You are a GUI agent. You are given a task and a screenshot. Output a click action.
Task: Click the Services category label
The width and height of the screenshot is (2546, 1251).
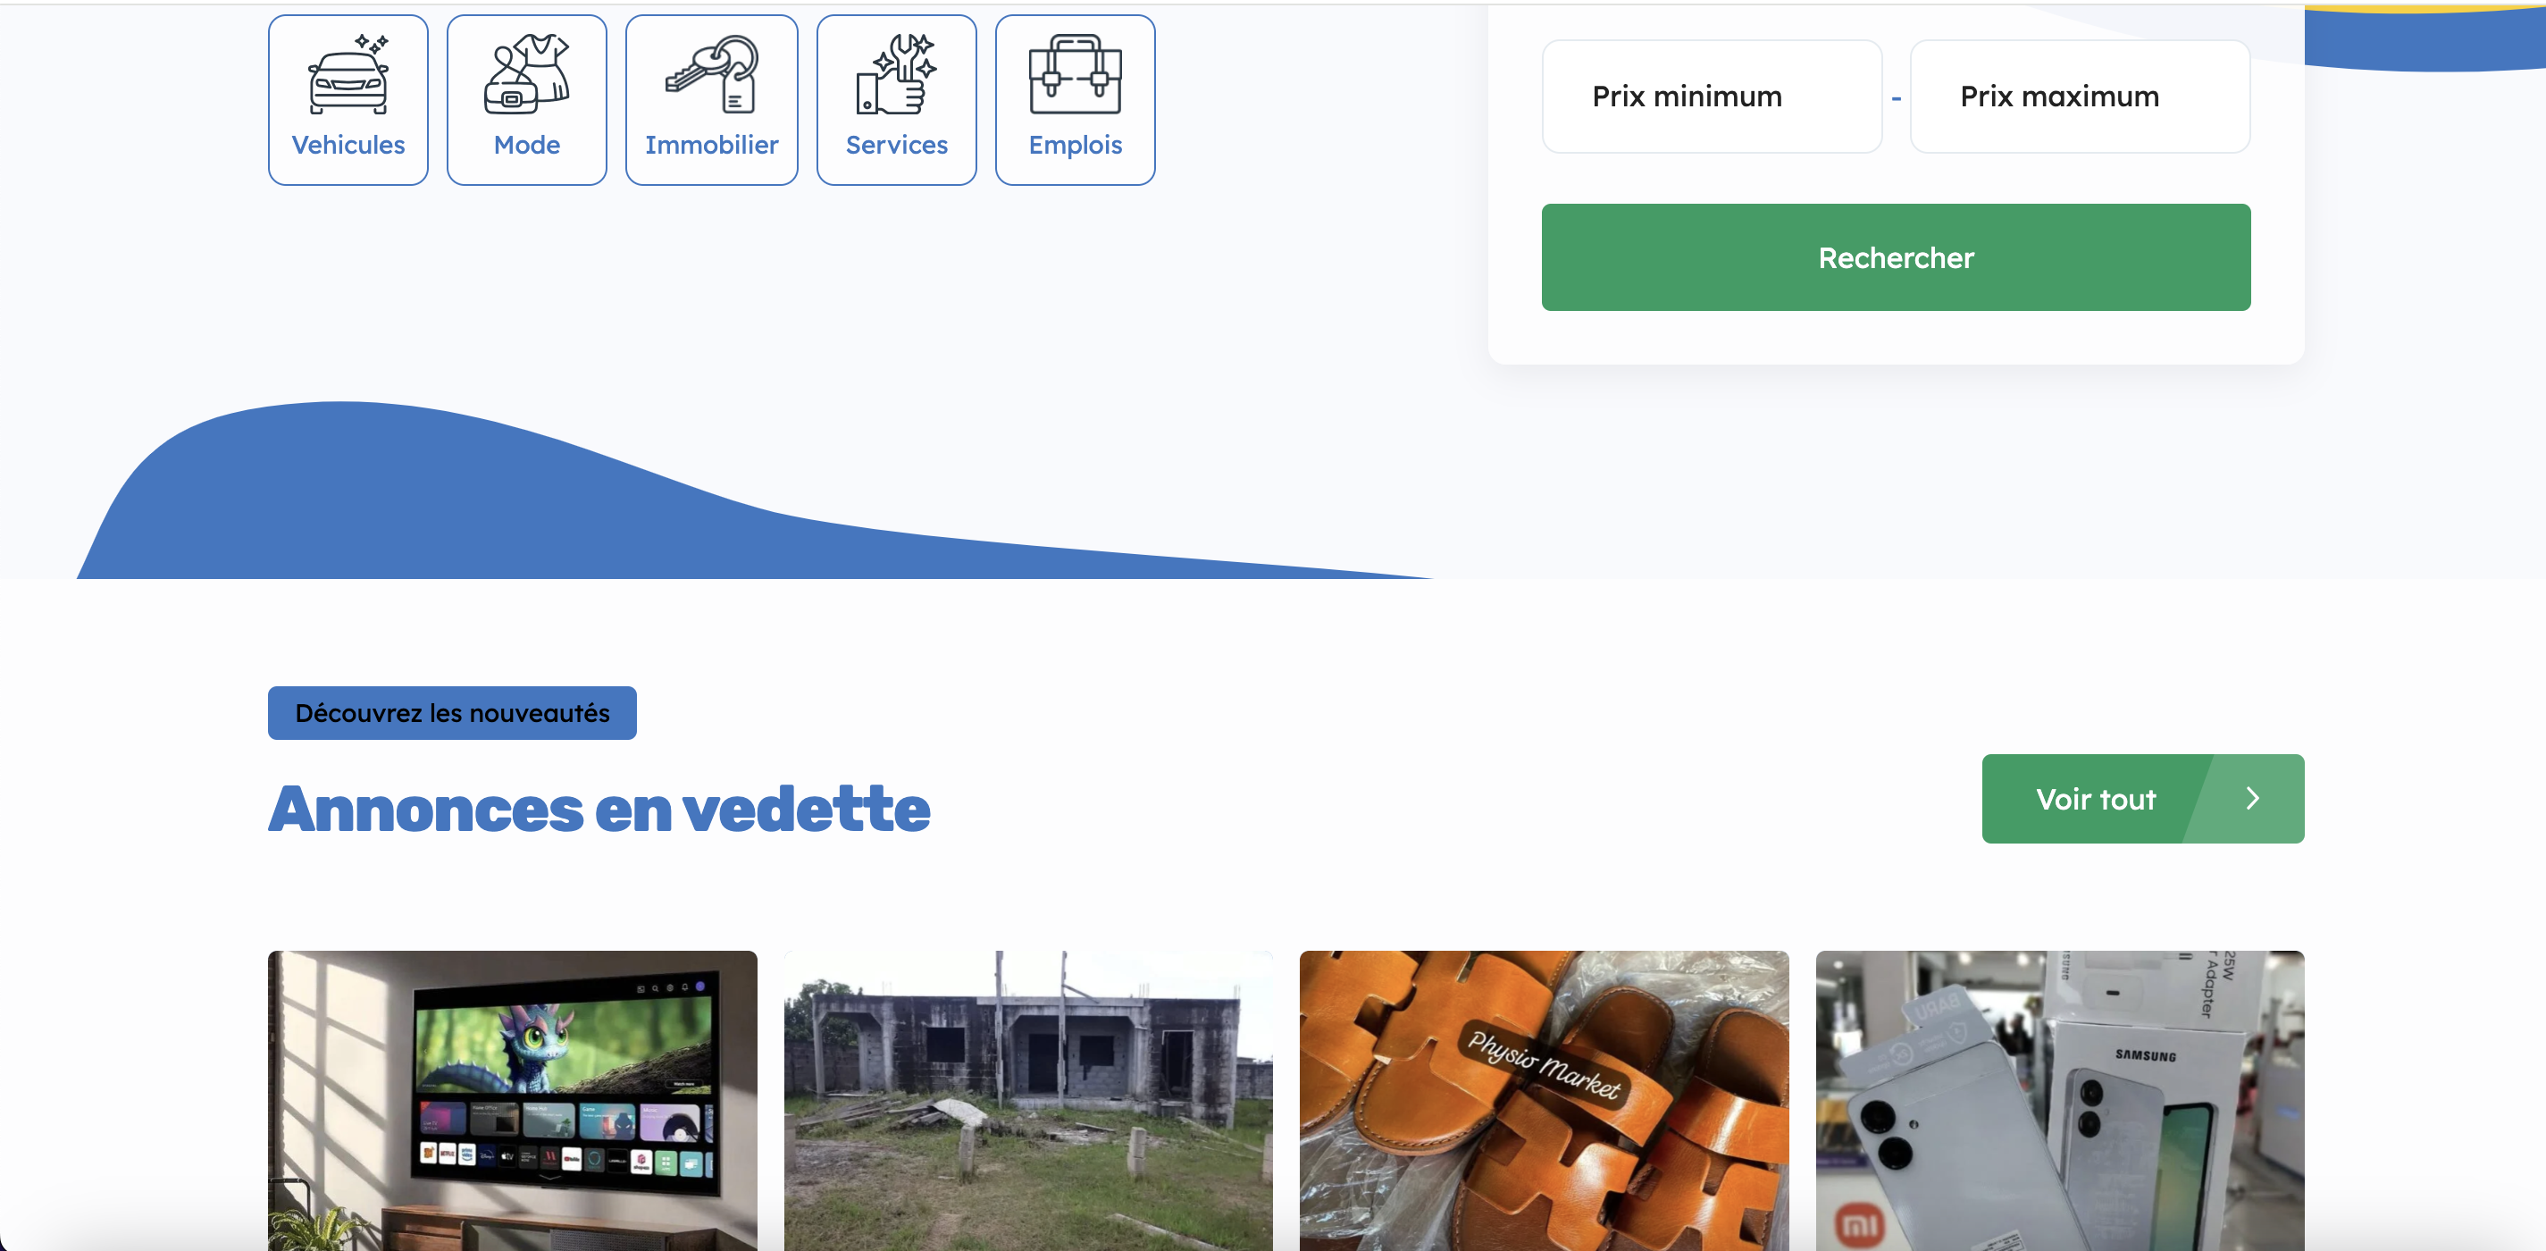point(896,146)
